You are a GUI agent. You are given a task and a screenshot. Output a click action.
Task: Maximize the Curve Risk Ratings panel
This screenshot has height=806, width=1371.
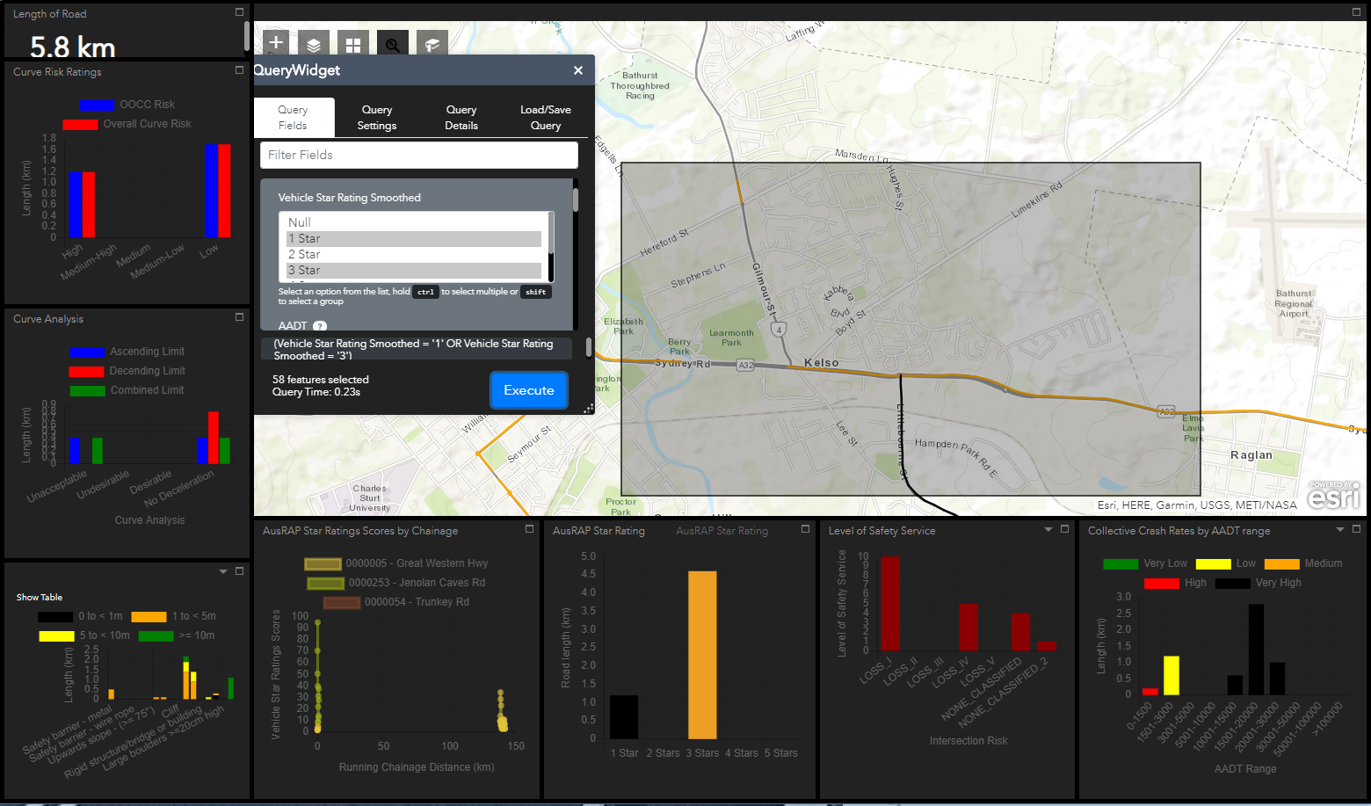click(239, 70)
